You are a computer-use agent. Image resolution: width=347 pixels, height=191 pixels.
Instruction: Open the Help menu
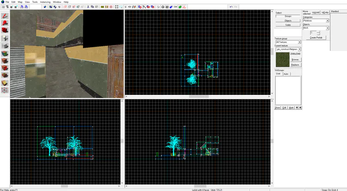(66, 2)
